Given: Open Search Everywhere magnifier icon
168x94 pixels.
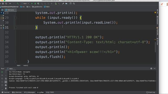Looking at the screenshot, I should (74, 3).
